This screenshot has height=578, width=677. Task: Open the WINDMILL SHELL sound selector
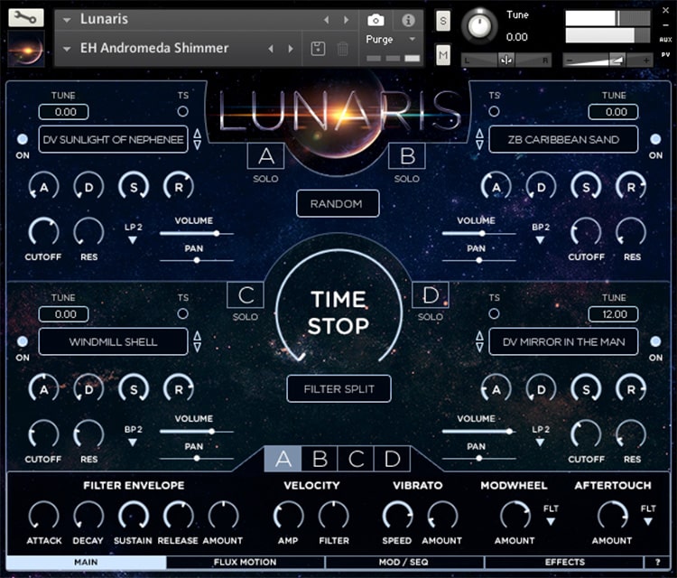pyautogui.click(x=113, y=341)
